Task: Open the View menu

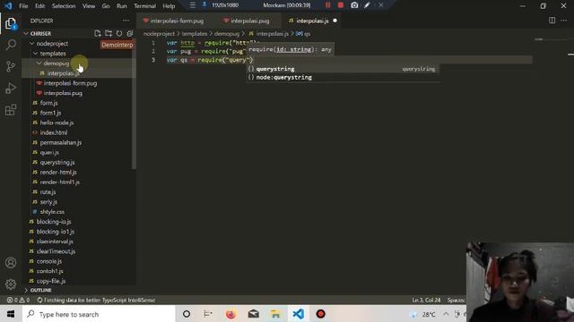Action: (89, 6)
